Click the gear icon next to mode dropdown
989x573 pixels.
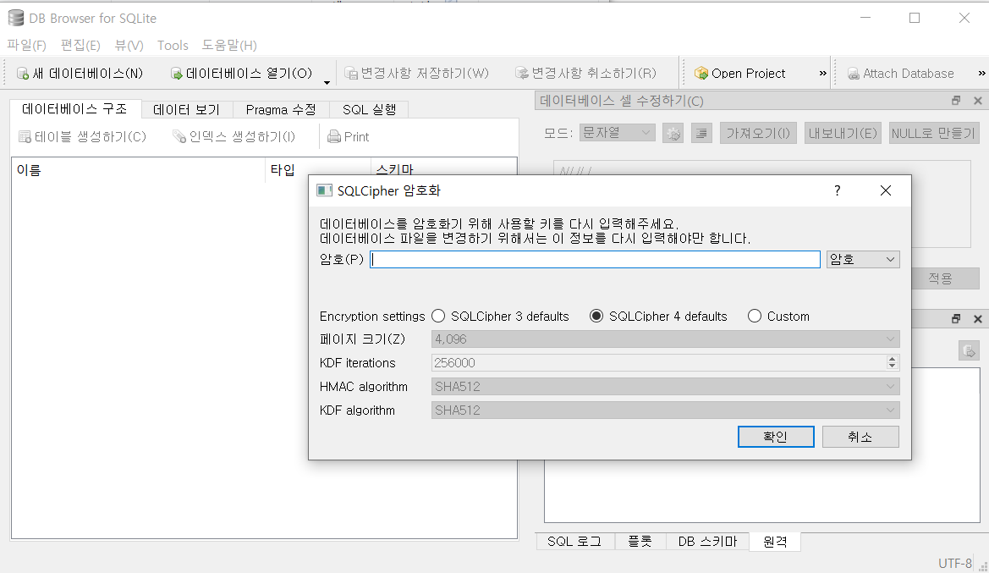[x=673, y=133]
